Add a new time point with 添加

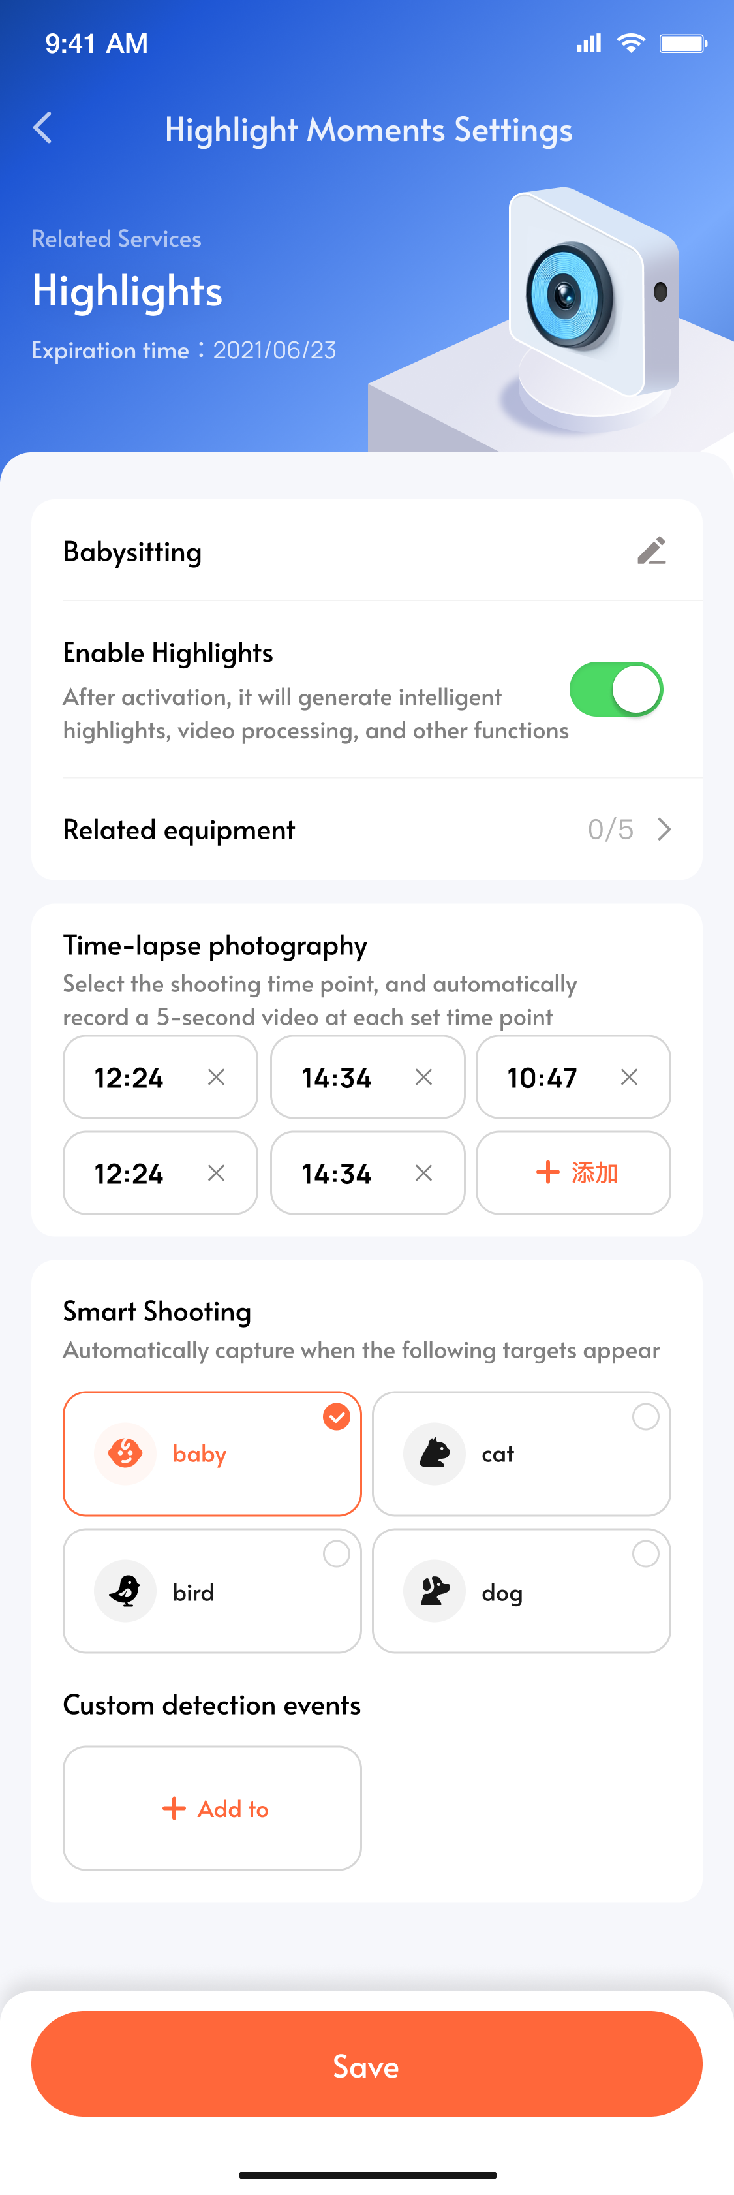573,1172
